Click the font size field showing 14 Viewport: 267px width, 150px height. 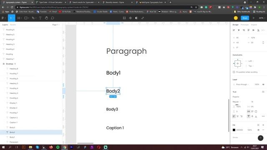click(x=252, y=102)
